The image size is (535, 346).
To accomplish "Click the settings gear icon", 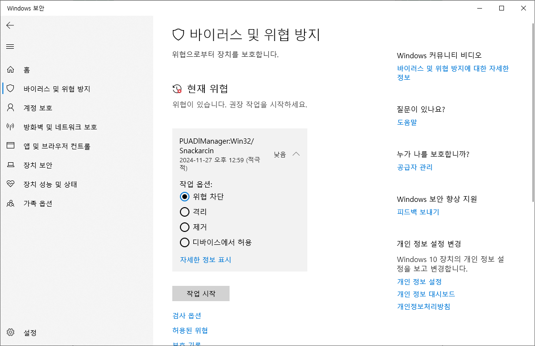I will coord(10,332).
